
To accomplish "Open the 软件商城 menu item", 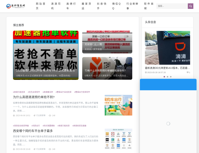I will tap(149, 6).
